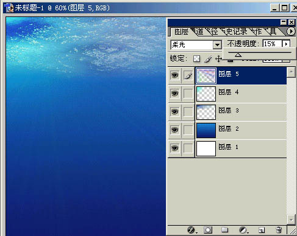Open the layers palette flyout menu
297x236 pixels.
tap(291, 32)
